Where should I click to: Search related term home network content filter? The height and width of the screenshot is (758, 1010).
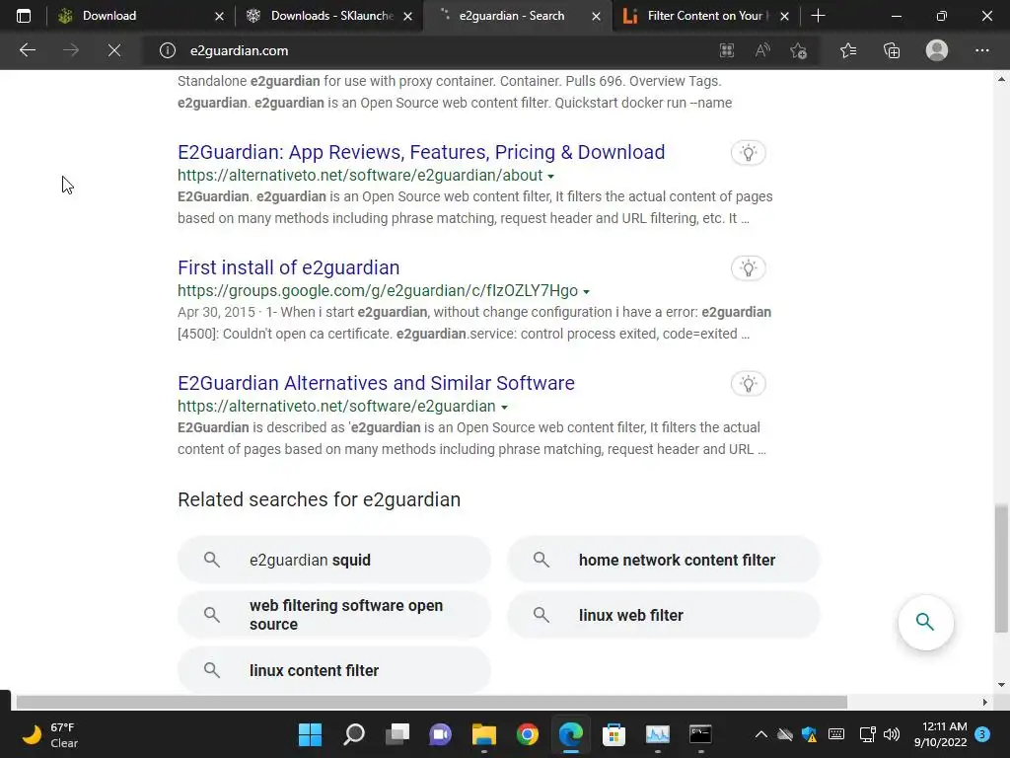(x=664, y=560)
